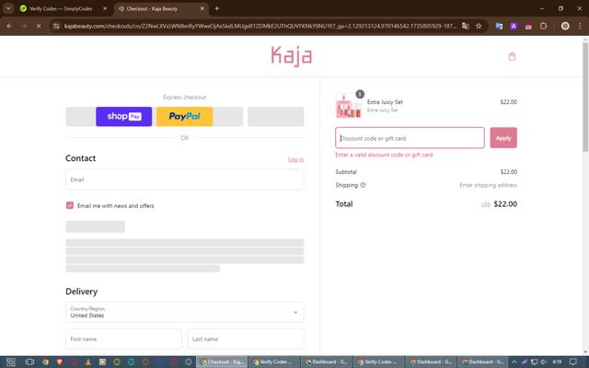Open the shipping info question mark
This screenshot has width=589, height=368.
tap(363, 185)
